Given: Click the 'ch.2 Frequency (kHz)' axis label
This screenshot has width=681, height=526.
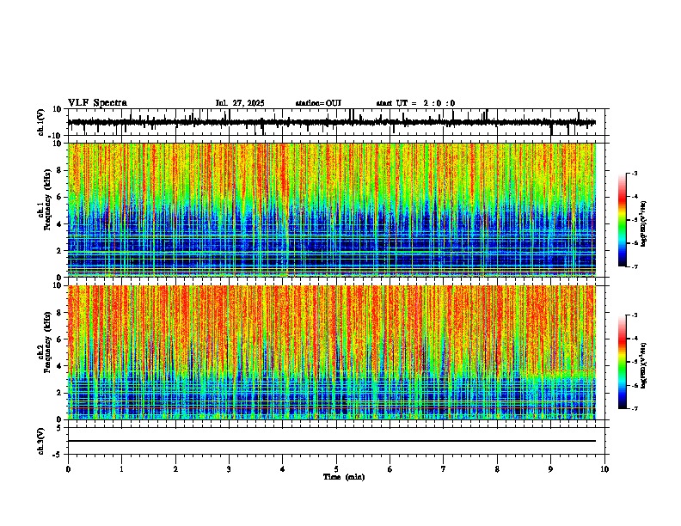Looking at the screenshot, I should (x=44, y=342).
